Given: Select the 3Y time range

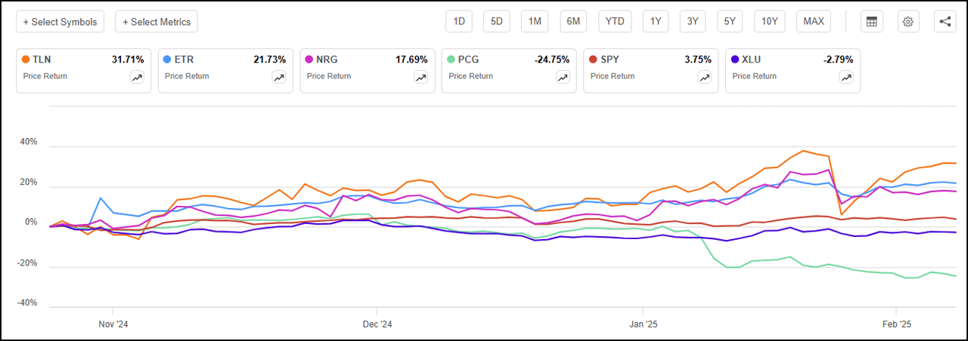Looking at the screenshot, I should (x=693, y=22).
